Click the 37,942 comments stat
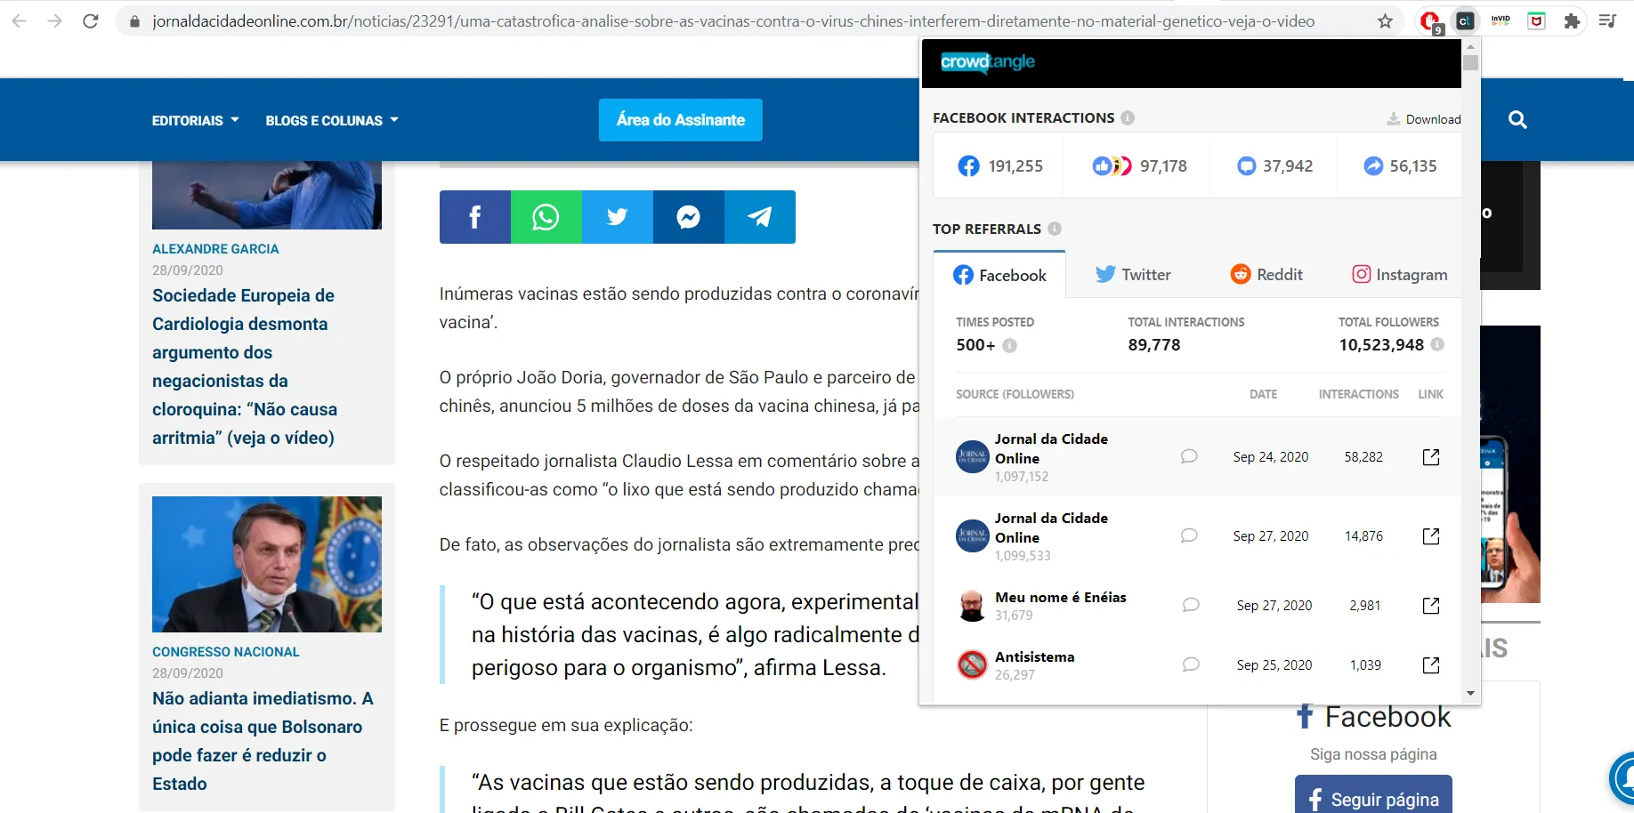This screenshot has height=813, width=1634. 1274,166
